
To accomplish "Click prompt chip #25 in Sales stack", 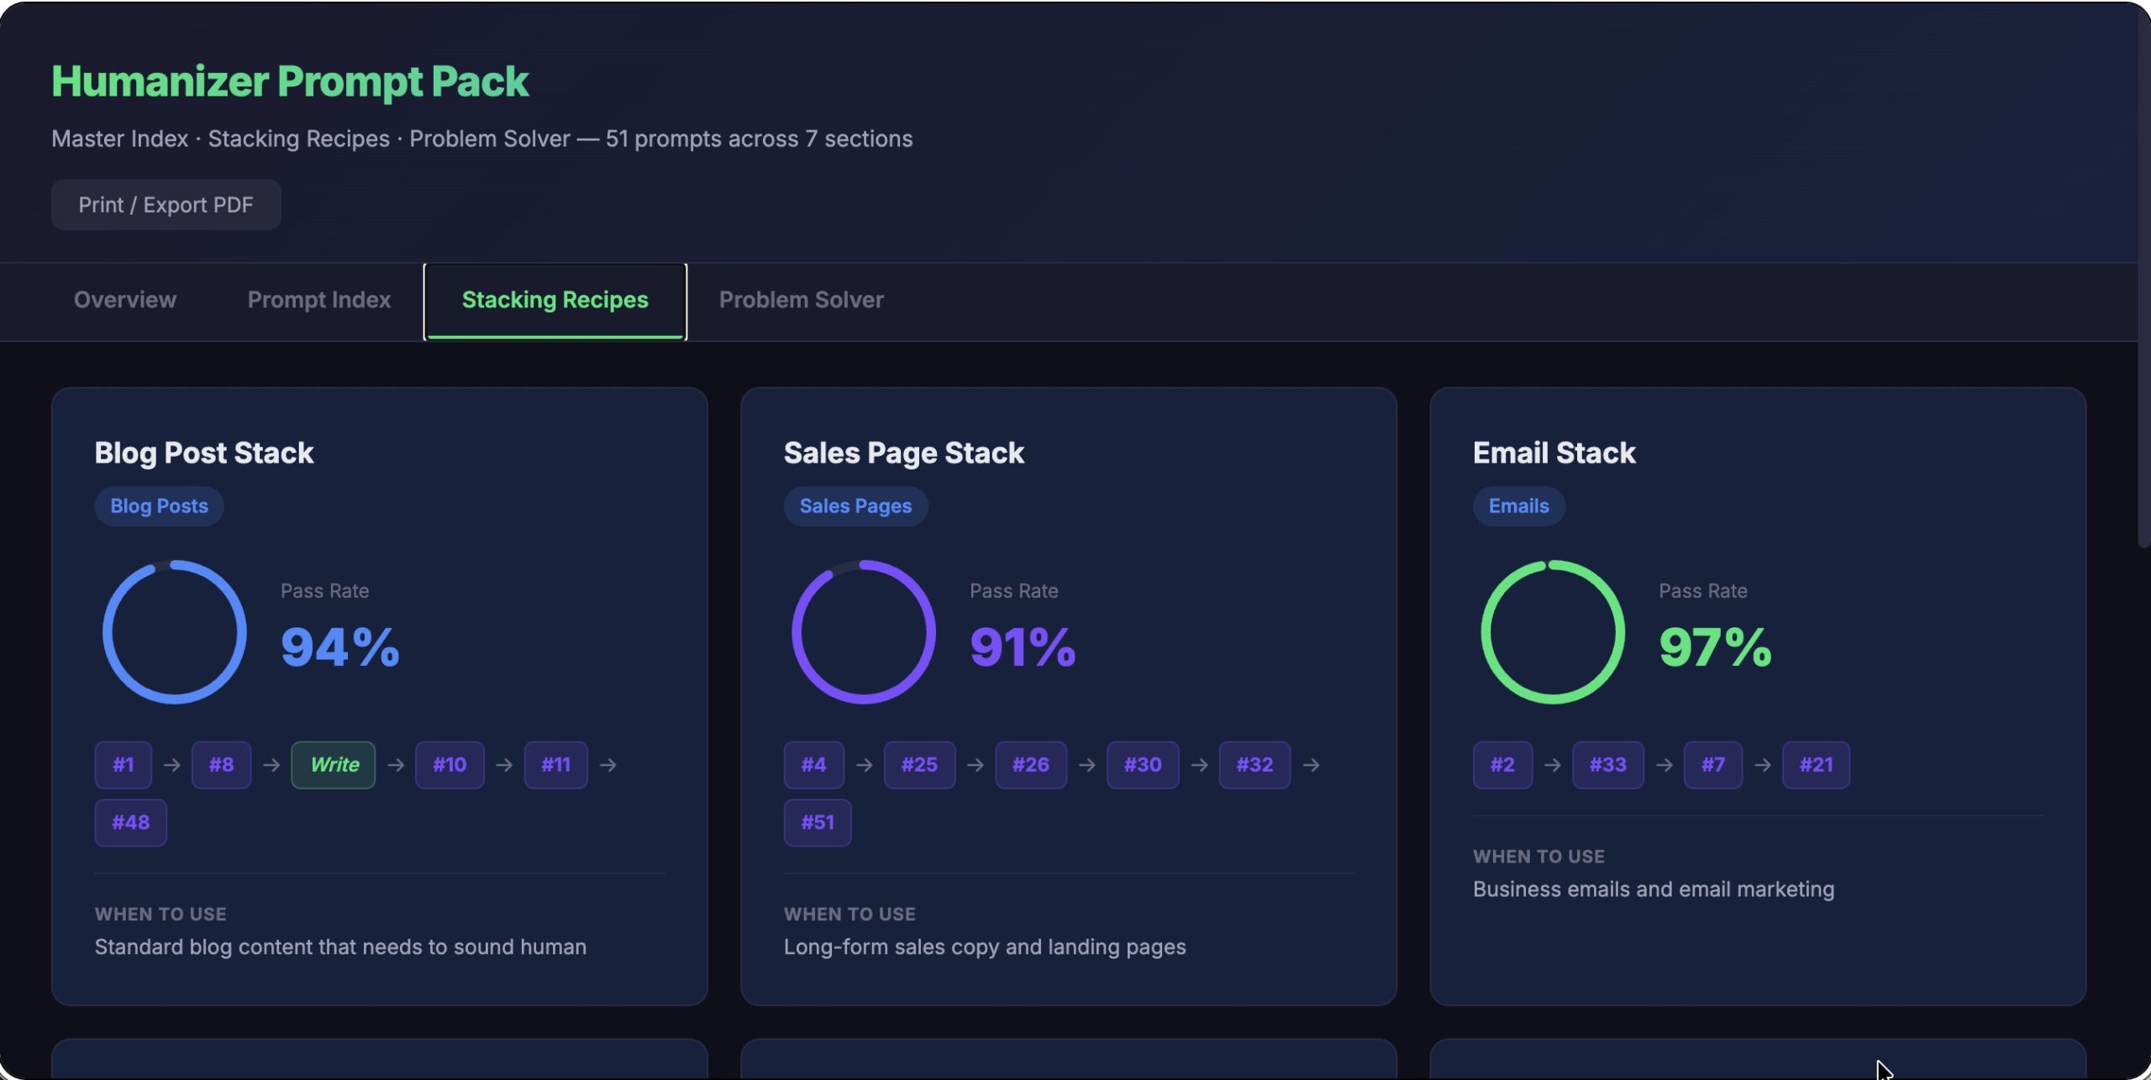I will point(918,765).
